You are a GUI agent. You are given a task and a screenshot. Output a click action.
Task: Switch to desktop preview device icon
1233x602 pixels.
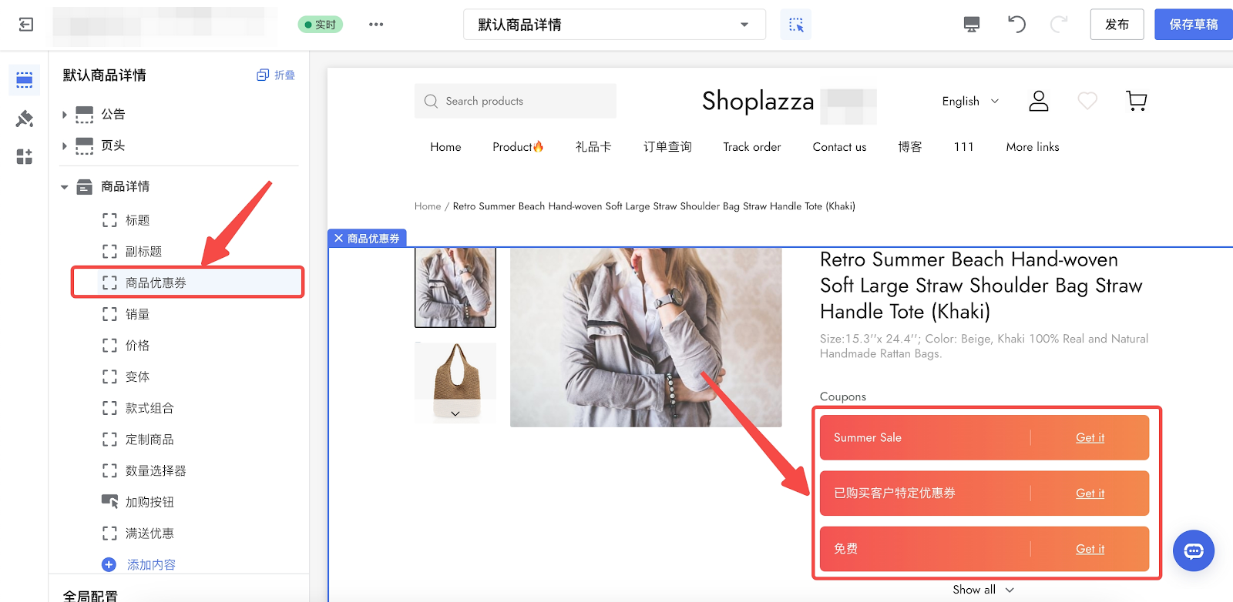[x=972, y=25]
